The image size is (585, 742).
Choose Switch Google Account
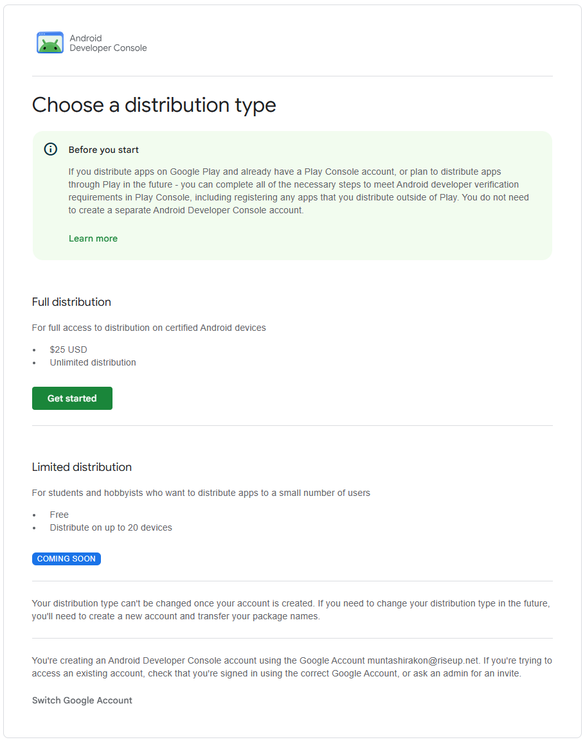click(x=82, y=700)
